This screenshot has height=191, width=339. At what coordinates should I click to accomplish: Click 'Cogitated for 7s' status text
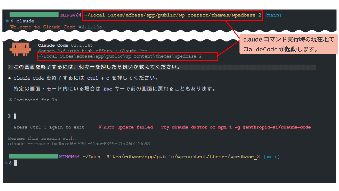tap(36, 100)
